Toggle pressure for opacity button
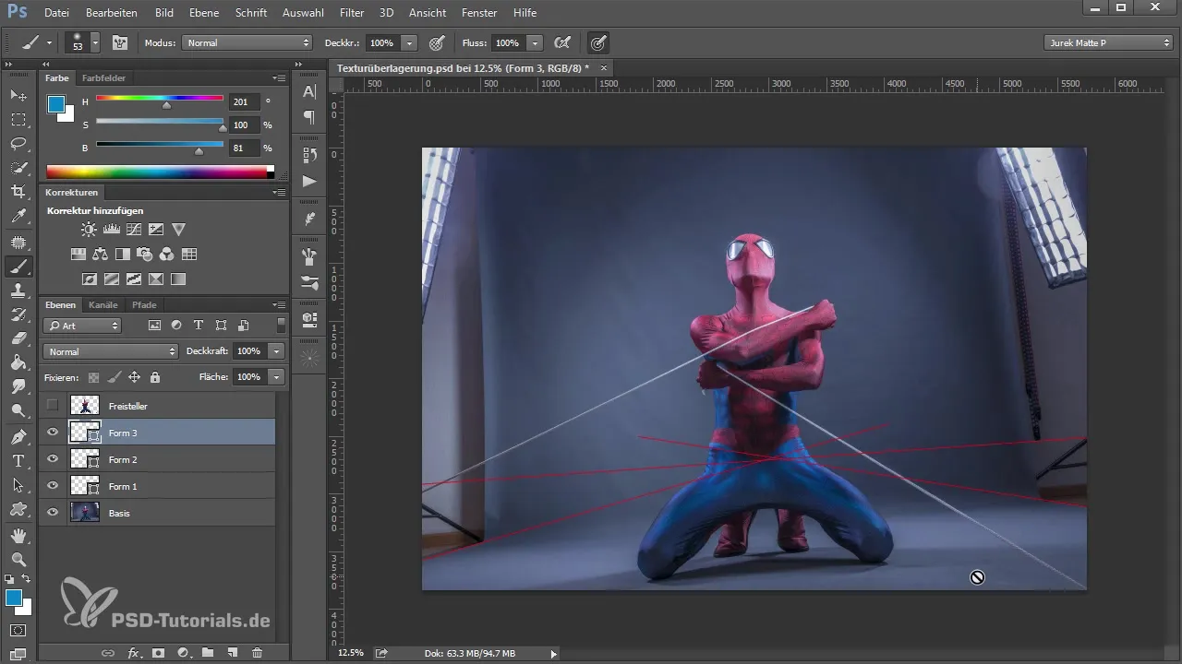 [437, 42]
